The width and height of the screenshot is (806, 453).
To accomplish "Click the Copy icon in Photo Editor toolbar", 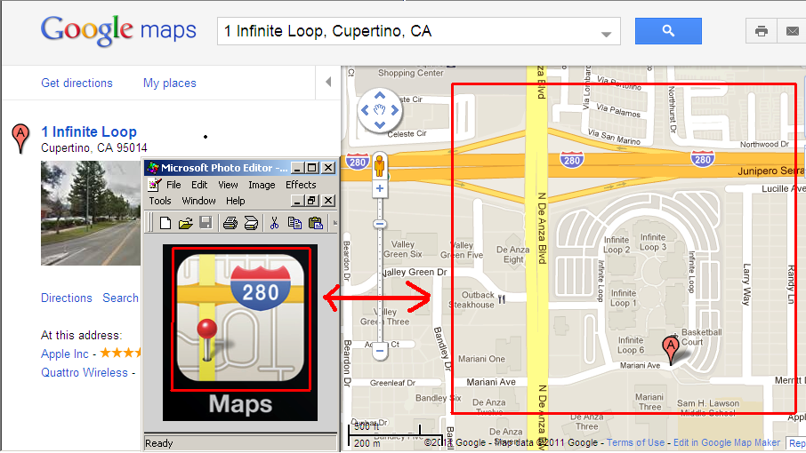I will click(294, 223).
